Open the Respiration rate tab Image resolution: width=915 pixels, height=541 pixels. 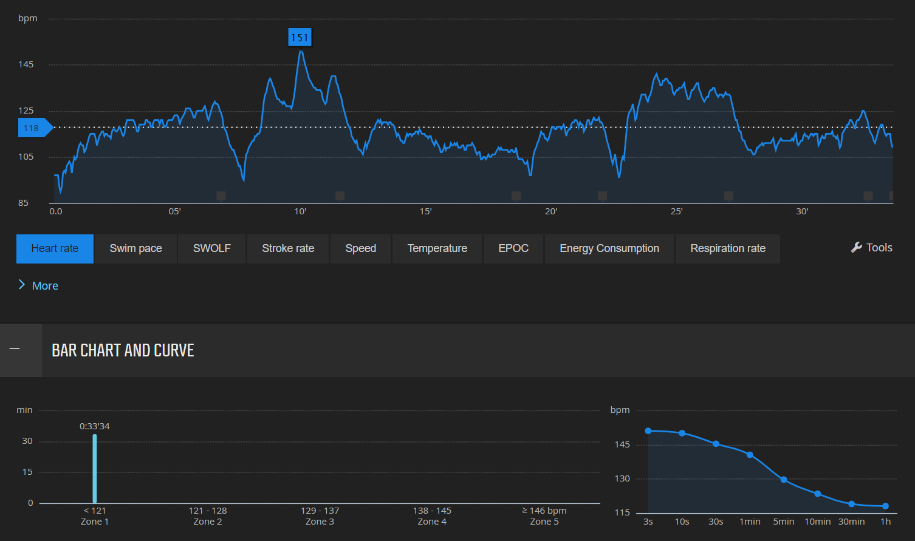(x=727, y=248)
